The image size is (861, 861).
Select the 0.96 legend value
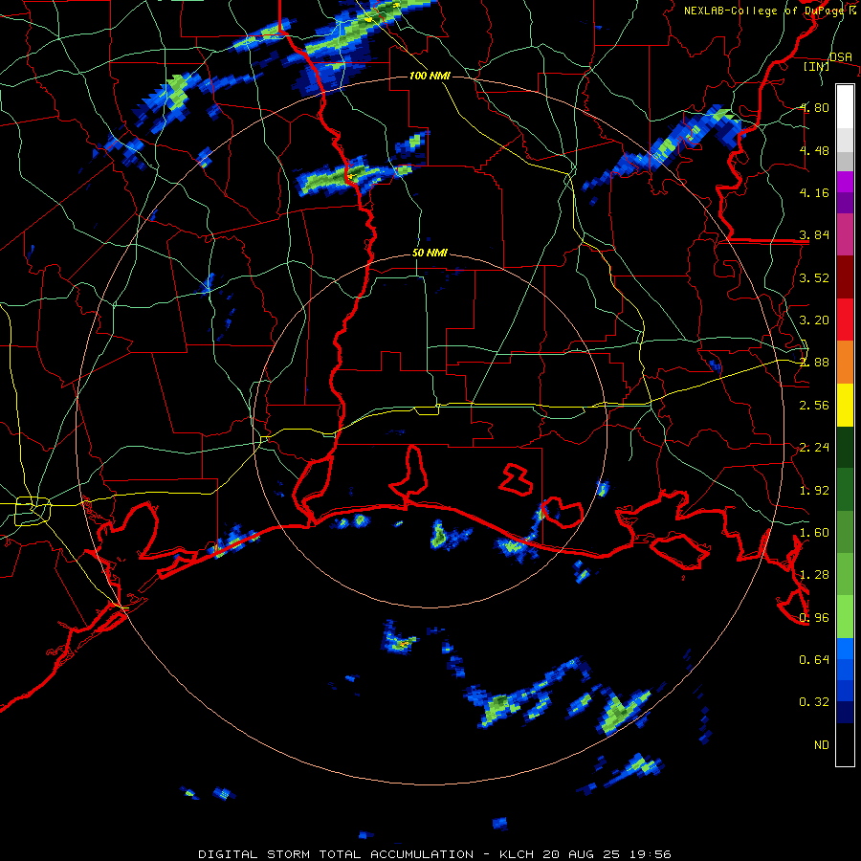(815, 618)
